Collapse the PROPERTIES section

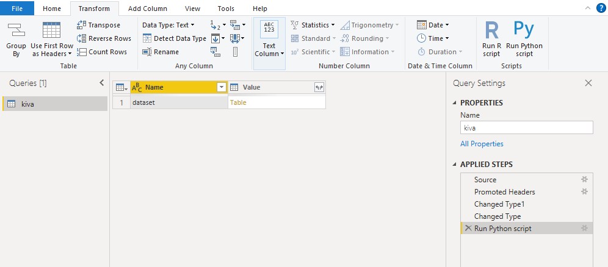pyautogui.click(x=454, y=103)
